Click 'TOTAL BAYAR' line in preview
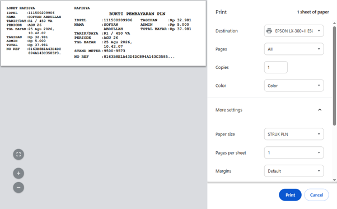The image size is (337, 209). pyautogui.click(x=166, y=29)
